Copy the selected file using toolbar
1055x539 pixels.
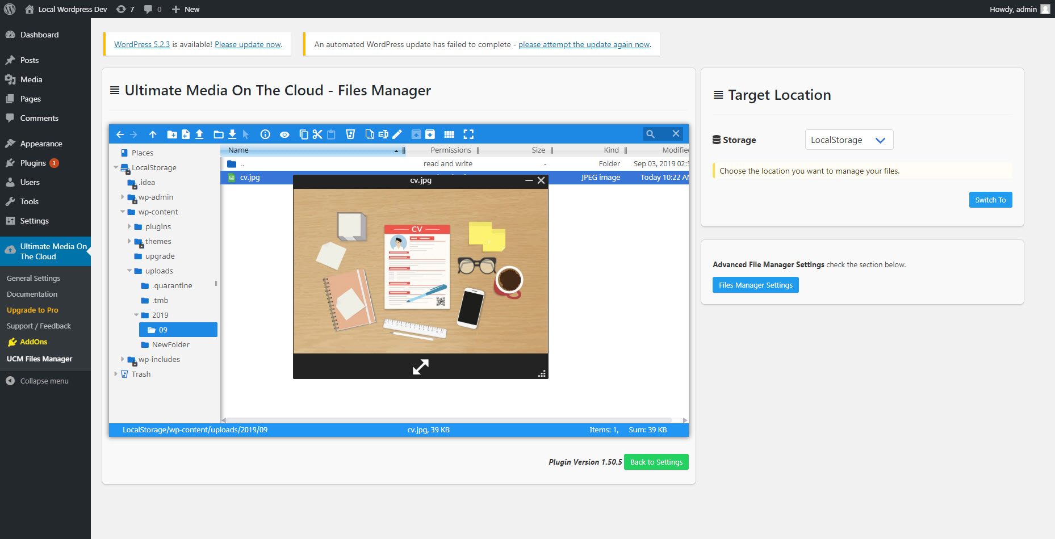[x=304, y=134]
